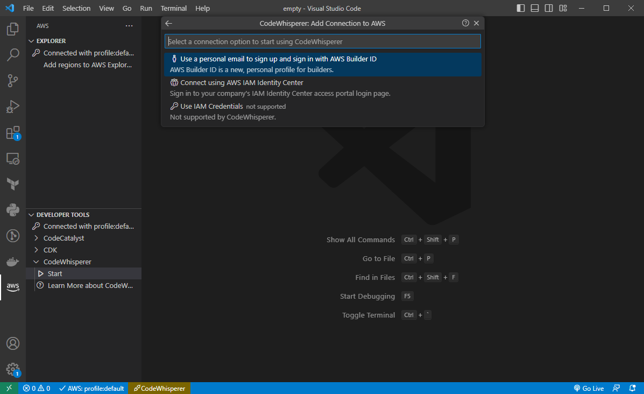
Task: Select Connect using AWS IAM Identity Center
Action: point(322,88)
